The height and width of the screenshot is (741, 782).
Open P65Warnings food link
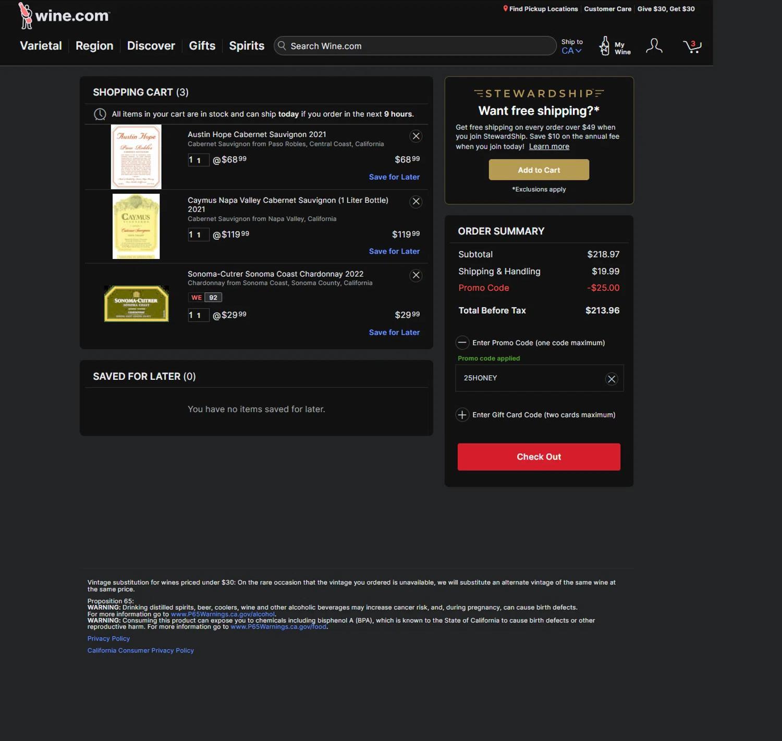pos(278,627)
